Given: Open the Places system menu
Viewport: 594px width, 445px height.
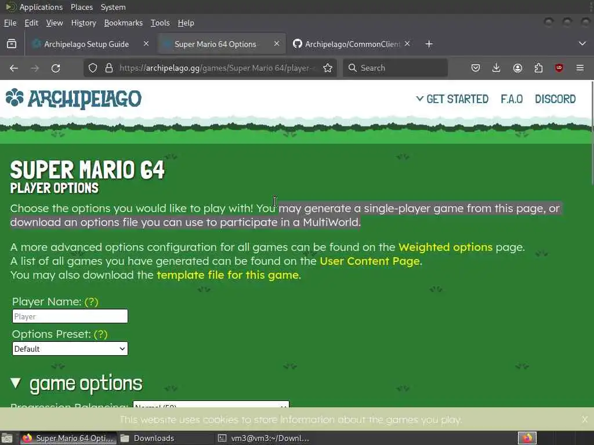Looking at the screenshot, I should click(x=81, y=7).
